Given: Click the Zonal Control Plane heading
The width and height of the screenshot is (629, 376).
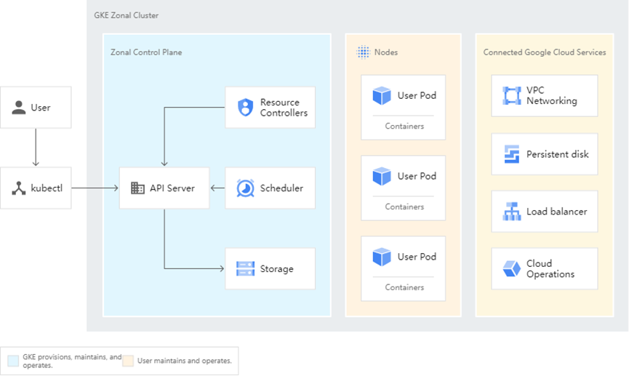Looking at the screenshot, I should [x=146, y=52].
